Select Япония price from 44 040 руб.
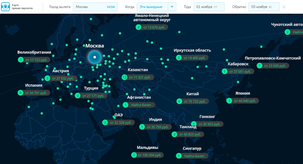 click(246, 101)
